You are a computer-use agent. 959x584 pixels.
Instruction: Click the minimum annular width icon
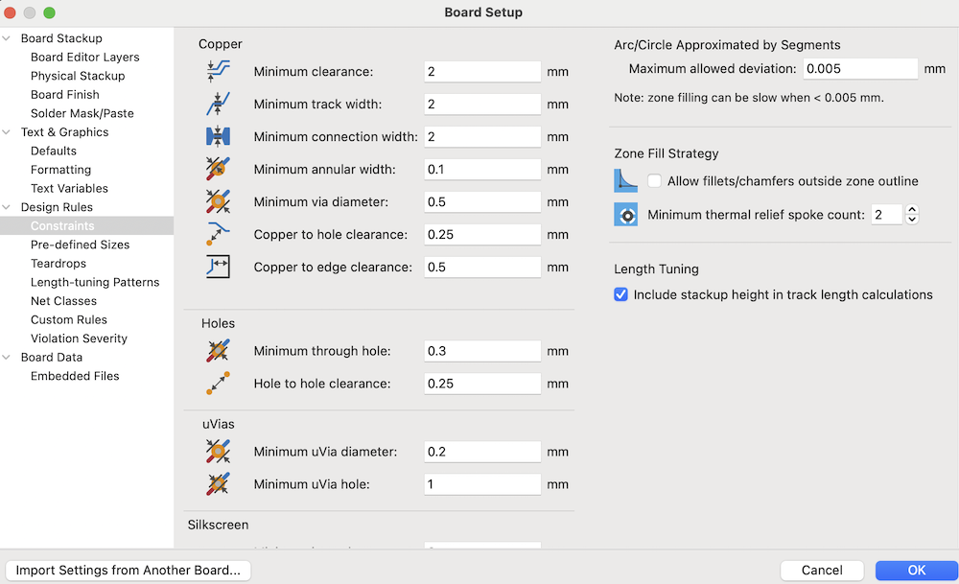pyautogui.click(x=218, y=169)
